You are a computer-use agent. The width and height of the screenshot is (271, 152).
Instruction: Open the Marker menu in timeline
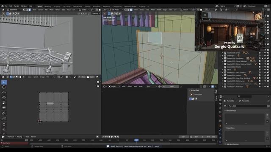click(33, 137)
